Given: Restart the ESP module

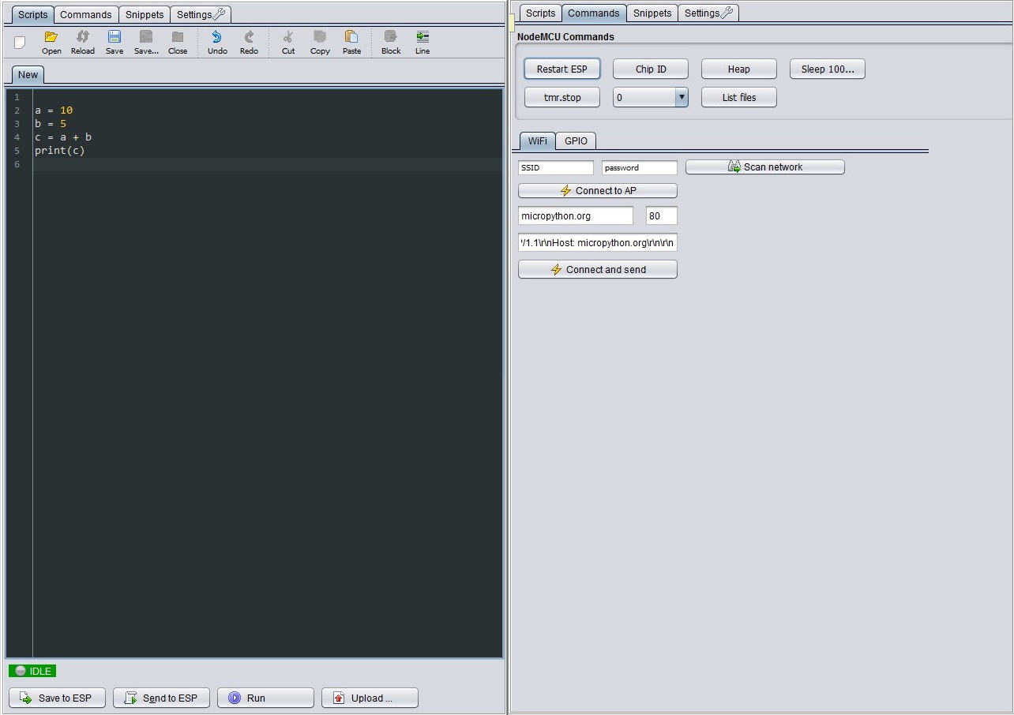Looking at the screenshot, I should (x=561, y=69).
